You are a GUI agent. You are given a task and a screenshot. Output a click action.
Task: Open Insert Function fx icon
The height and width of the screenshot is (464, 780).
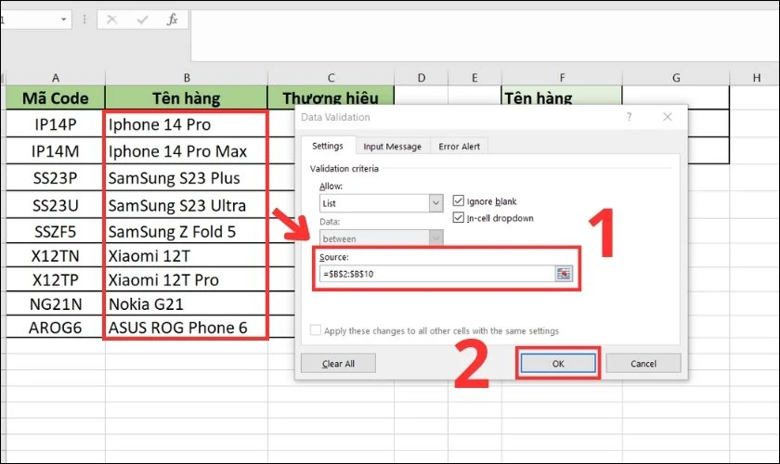pos(172,19)
